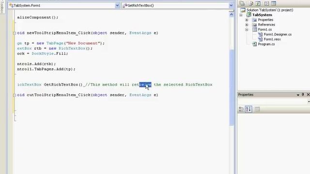Click the "New Document" string literal
Screen dimensions: 310x174
[x=83, y=43]
